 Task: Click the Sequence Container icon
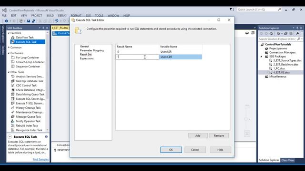(13, 66)
